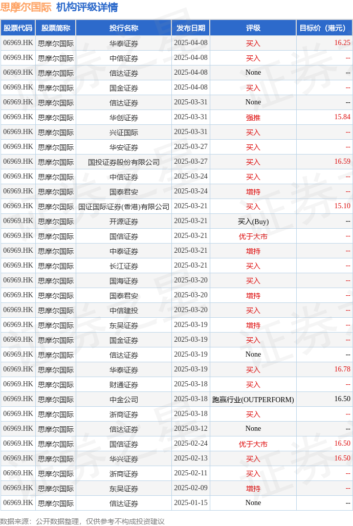The image size is (353, 526).
Task: Select the 中金公司 cell
Action: coord(123,399)
